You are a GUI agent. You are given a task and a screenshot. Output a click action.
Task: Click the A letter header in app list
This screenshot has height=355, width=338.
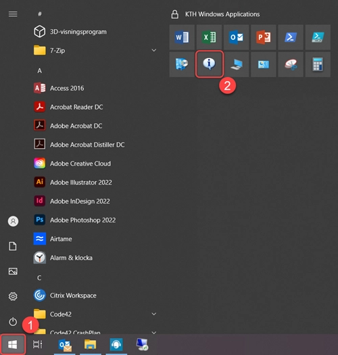tap(40, 70)
